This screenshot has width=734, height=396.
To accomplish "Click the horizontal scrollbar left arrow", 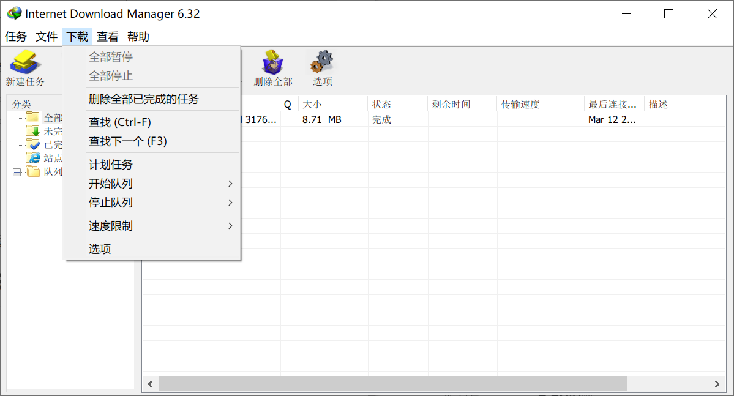I will [150, 384].
